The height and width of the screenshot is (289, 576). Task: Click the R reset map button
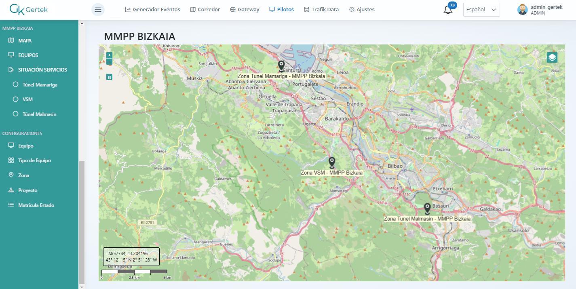point(109,77)
